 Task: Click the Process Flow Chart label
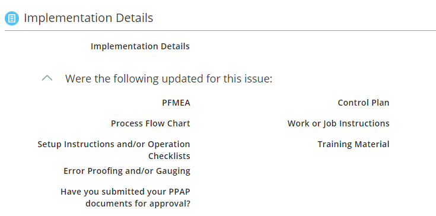[x=151, y=123]
